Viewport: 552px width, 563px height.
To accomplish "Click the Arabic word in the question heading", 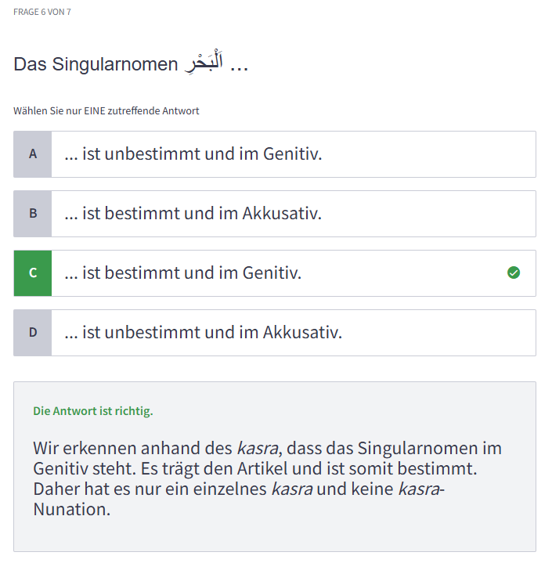I will 204,62.
